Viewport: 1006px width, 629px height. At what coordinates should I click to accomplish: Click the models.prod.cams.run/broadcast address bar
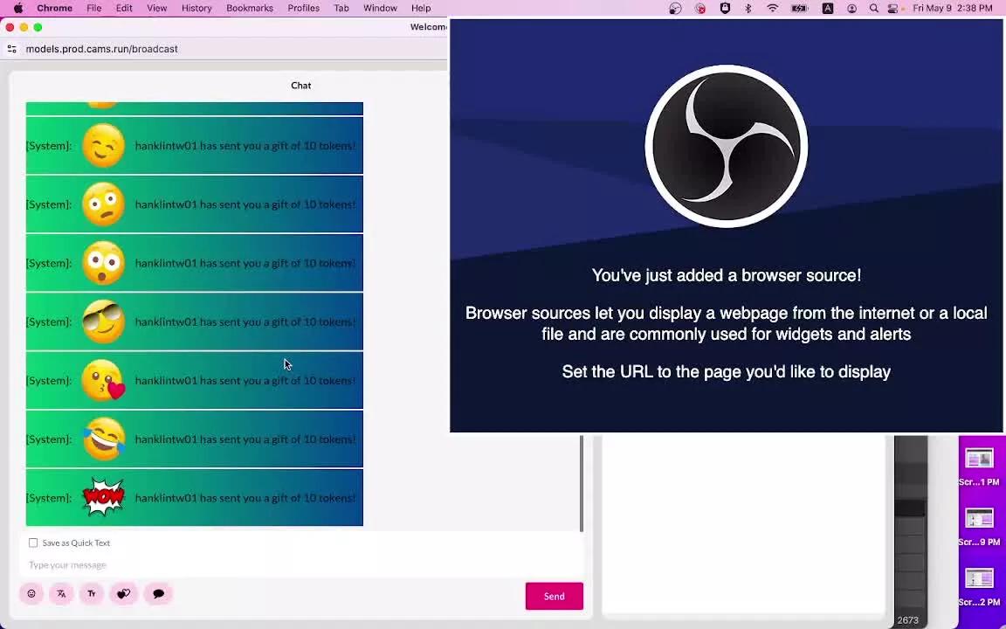[102, 49]
